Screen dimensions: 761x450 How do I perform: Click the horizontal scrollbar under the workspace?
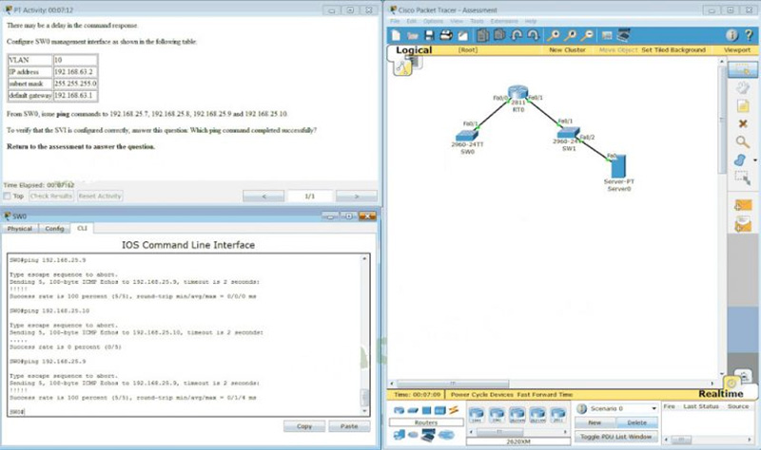click(553, 384)
